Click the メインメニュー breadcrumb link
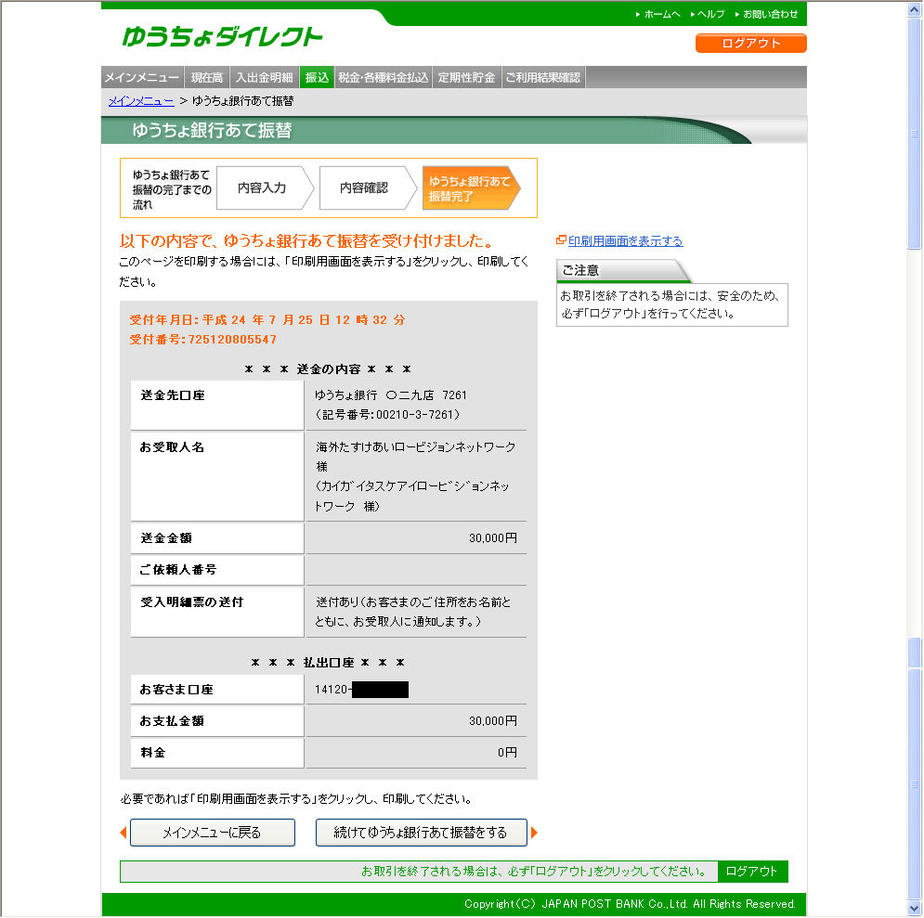 [141, 101]
